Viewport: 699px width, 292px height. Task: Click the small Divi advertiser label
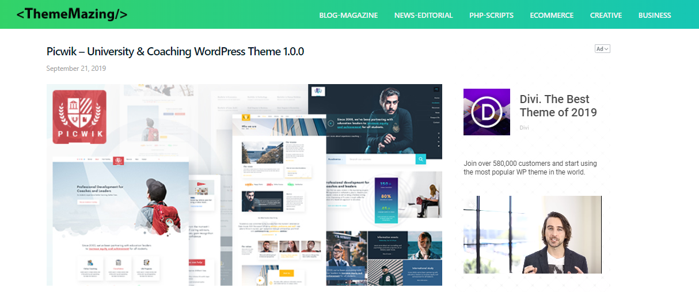click(x=524, y=128)
